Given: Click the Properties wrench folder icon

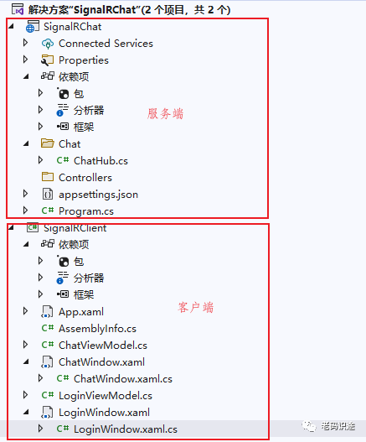Looking at the screenshot, I should (47, 60).
